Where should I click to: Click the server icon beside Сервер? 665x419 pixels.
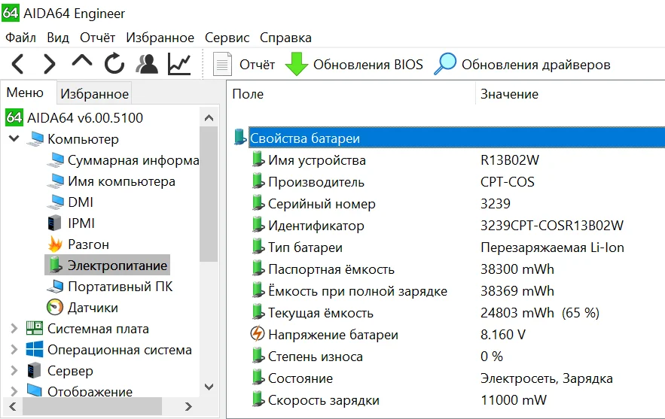35,371
